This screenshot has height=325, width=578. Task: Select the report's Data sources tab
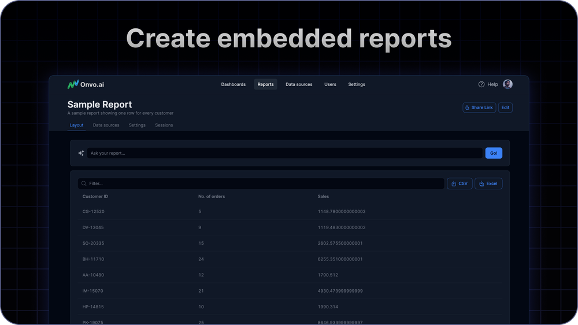click(x=106, y=125)
